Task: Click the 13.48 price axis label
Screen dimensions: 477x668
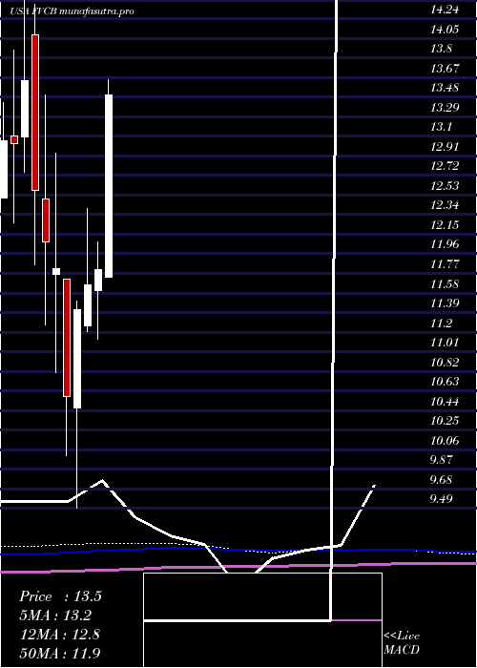Action: pos(445,88)
